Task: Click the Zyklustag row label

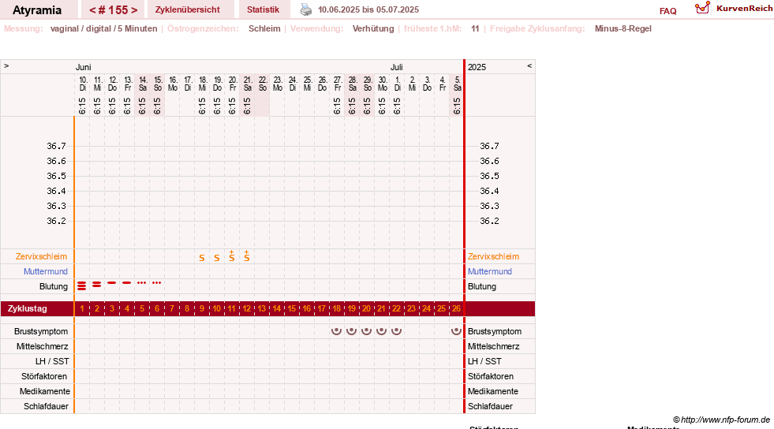Action: pyautogui.click(x=28, y=308)
